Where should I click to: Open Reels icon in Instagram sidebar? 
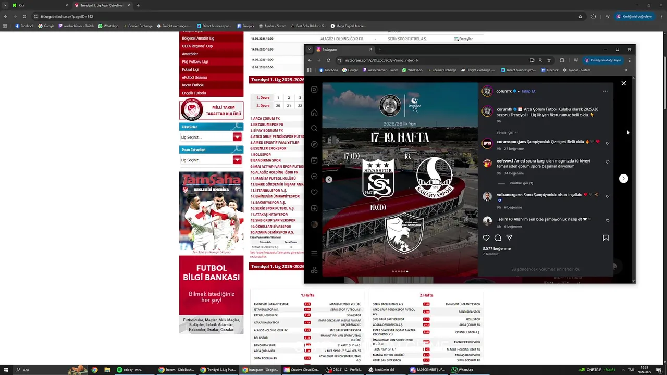pyautogui.click(x=314, y=160)
